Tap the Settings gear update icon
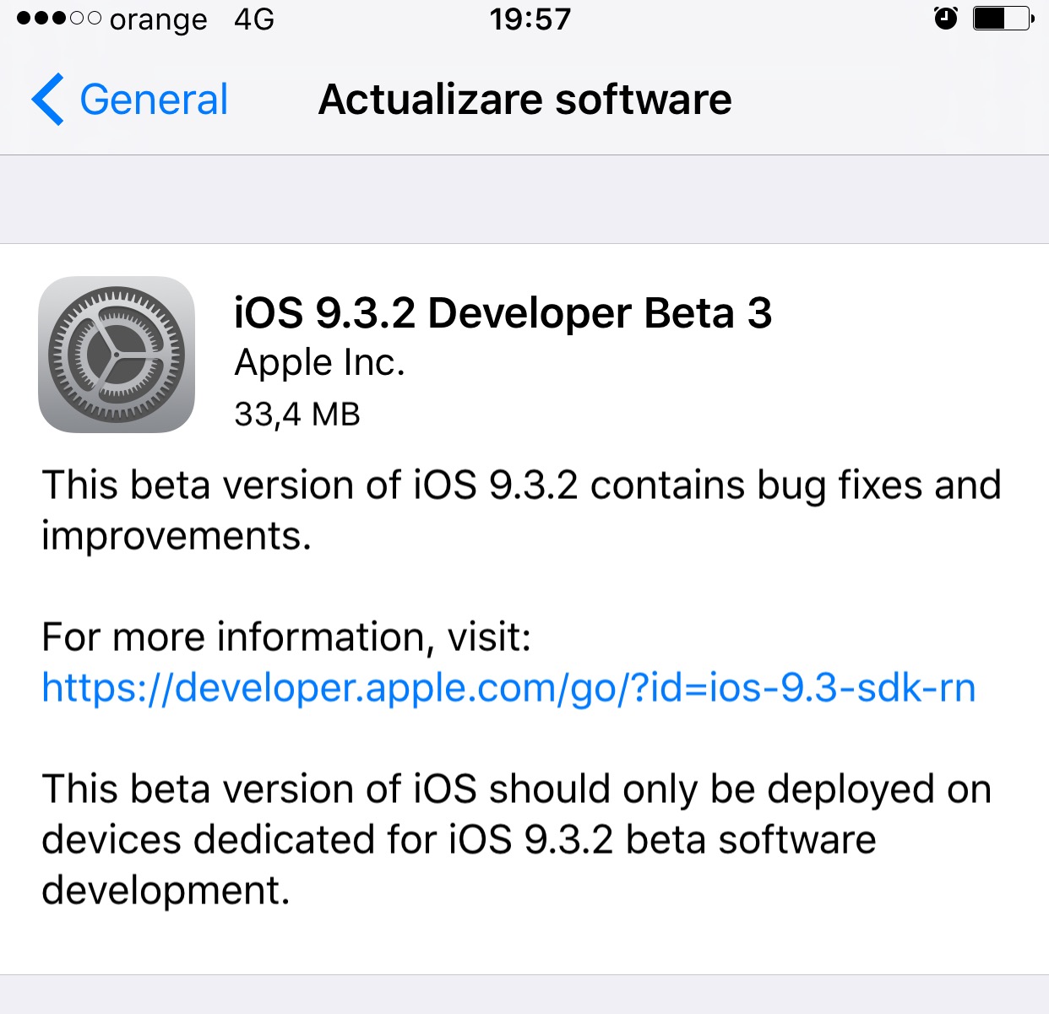 pos(117,355)
